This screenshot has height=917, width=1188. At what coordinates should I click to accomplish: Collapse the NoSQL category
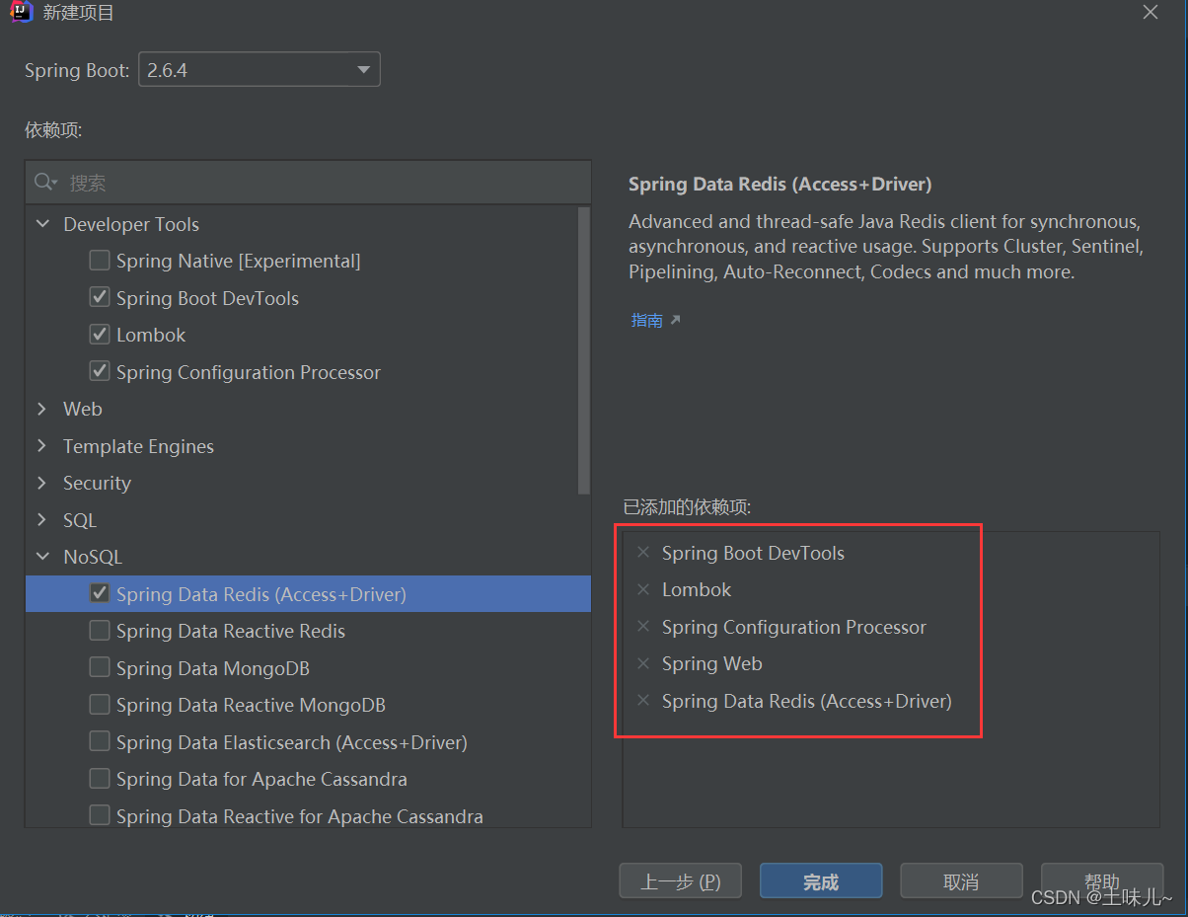(x=42, y=557)
